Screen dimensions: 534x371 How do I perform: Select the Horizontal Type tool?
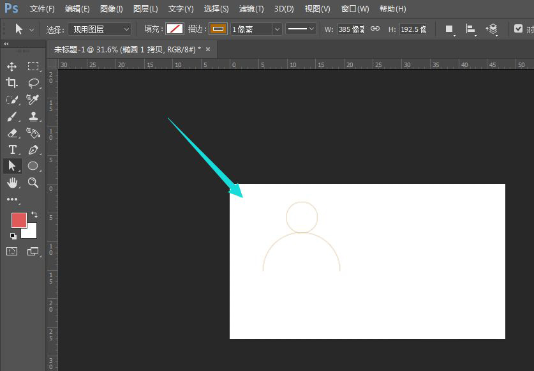13,149
